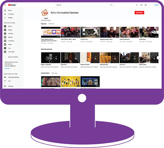Open the John O'Brien video thumbnail
Viewport: 164px width, 148px height.
(71, 32)
